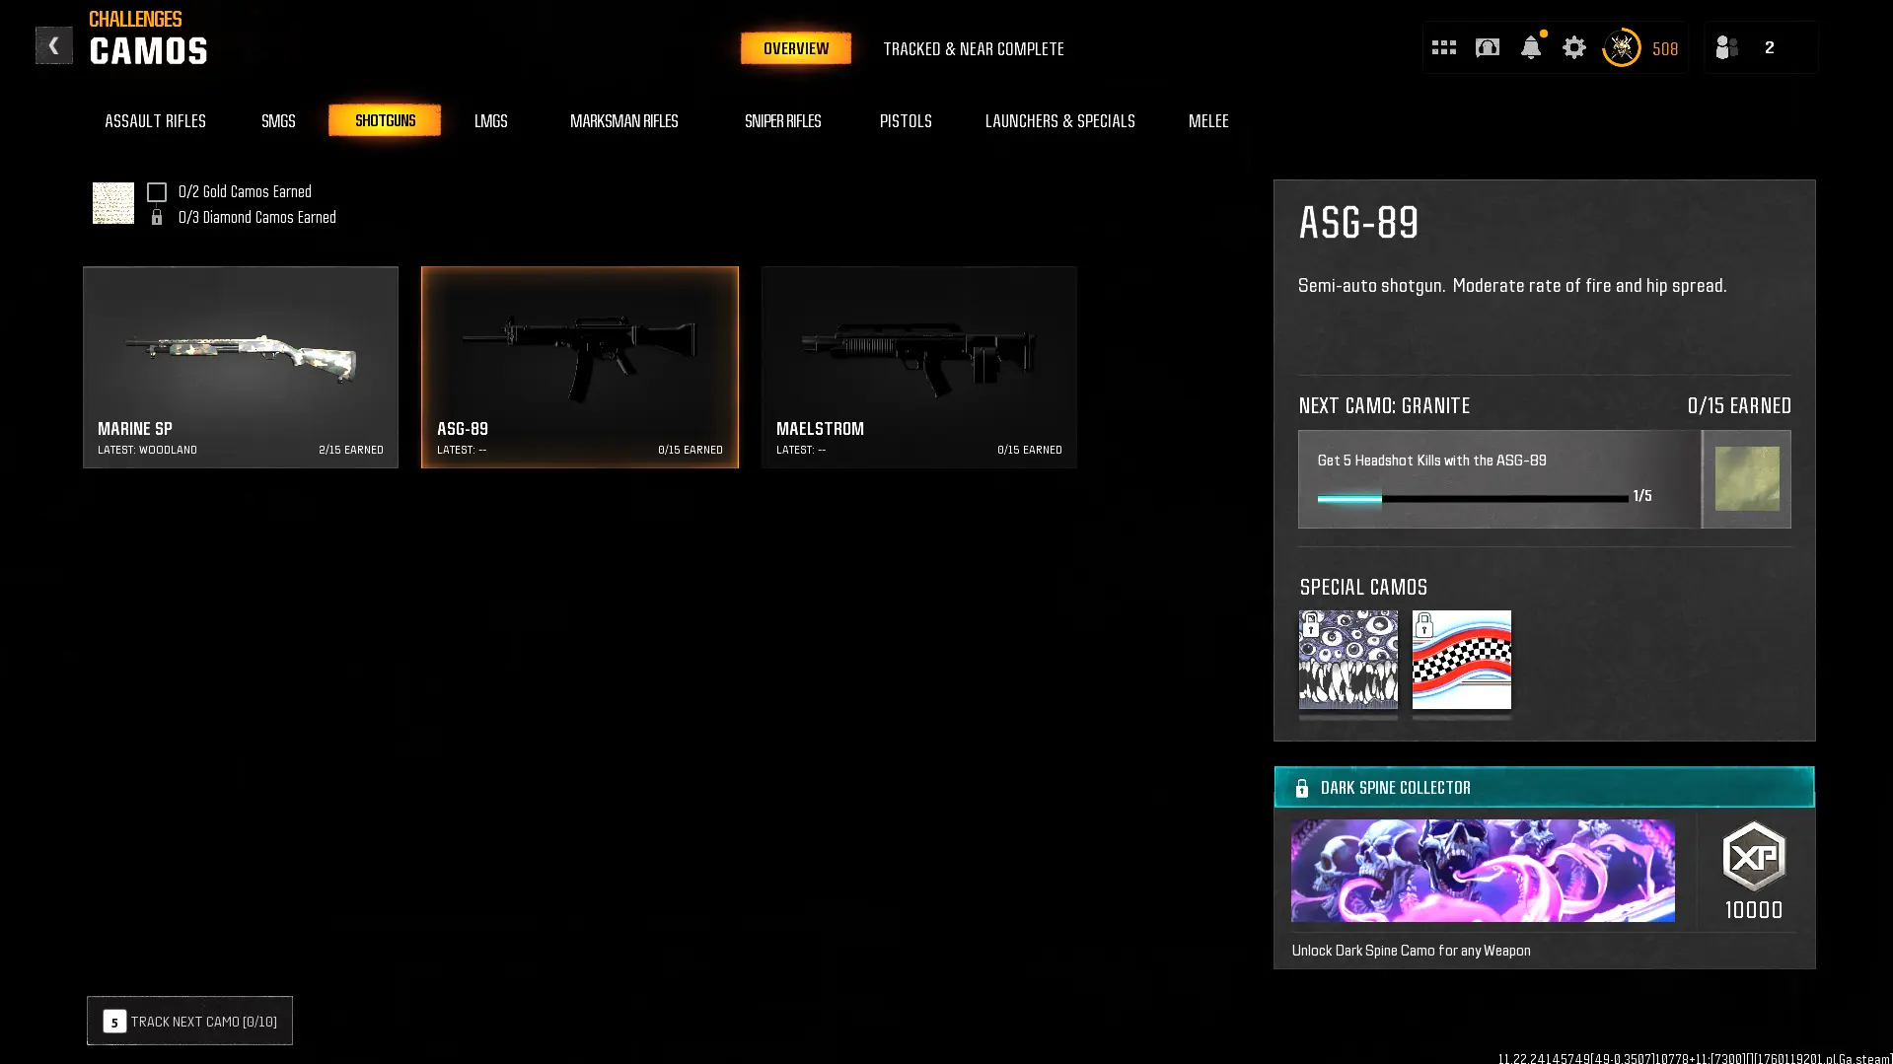This screenshot has height=1064, width=1893.
Task: Open the Melee category
Action: [x=1208, y=120]
